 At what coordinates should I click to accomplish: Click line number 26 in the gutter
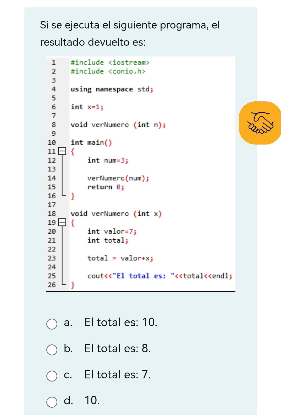pos(52,285)
